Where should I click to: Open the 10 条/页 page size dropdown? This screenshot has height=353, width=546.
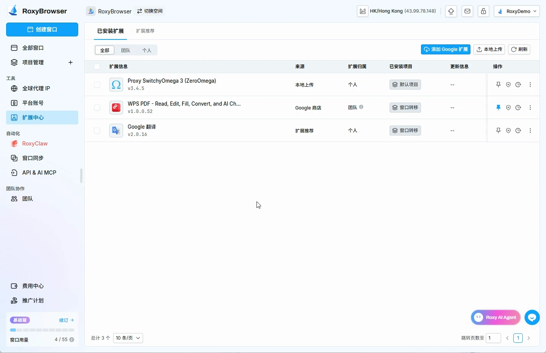click(x=128, y=338)
